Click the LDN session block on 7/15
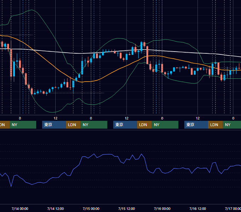The image size is (241, 212). 144,125
